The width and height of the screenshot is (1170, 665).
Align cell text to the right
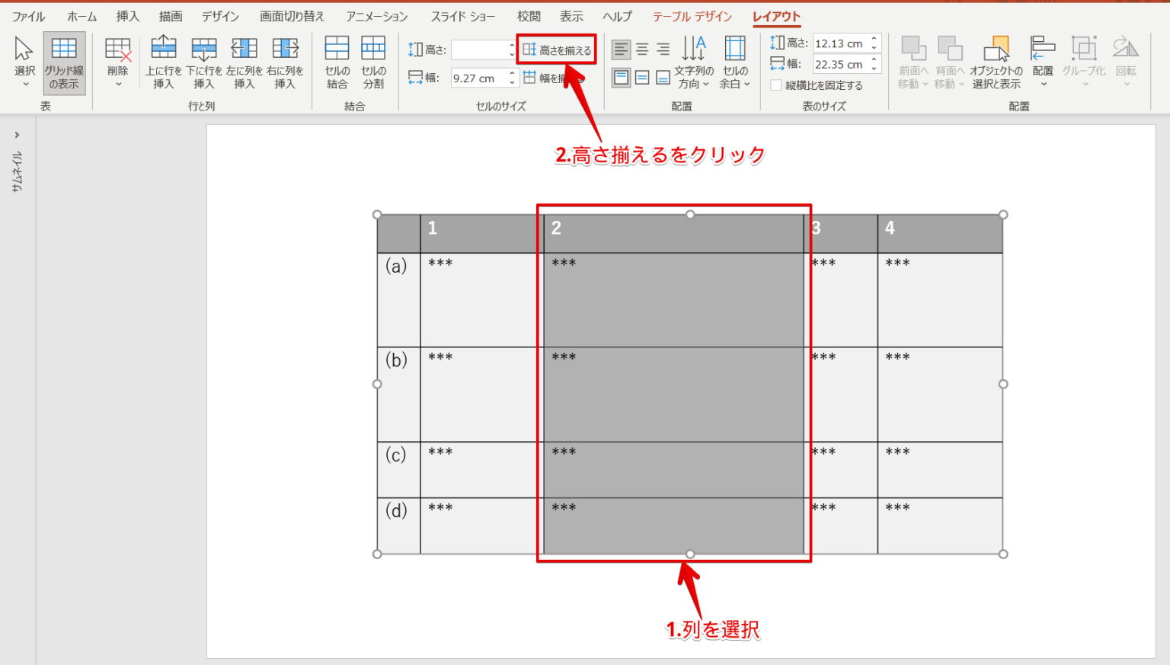(663, 50)
